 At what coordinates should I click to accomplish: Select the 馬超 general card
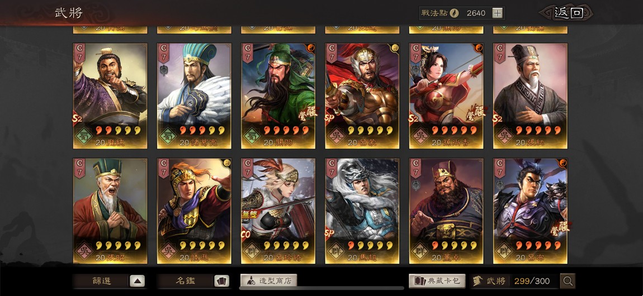click(x=362, y=211)
